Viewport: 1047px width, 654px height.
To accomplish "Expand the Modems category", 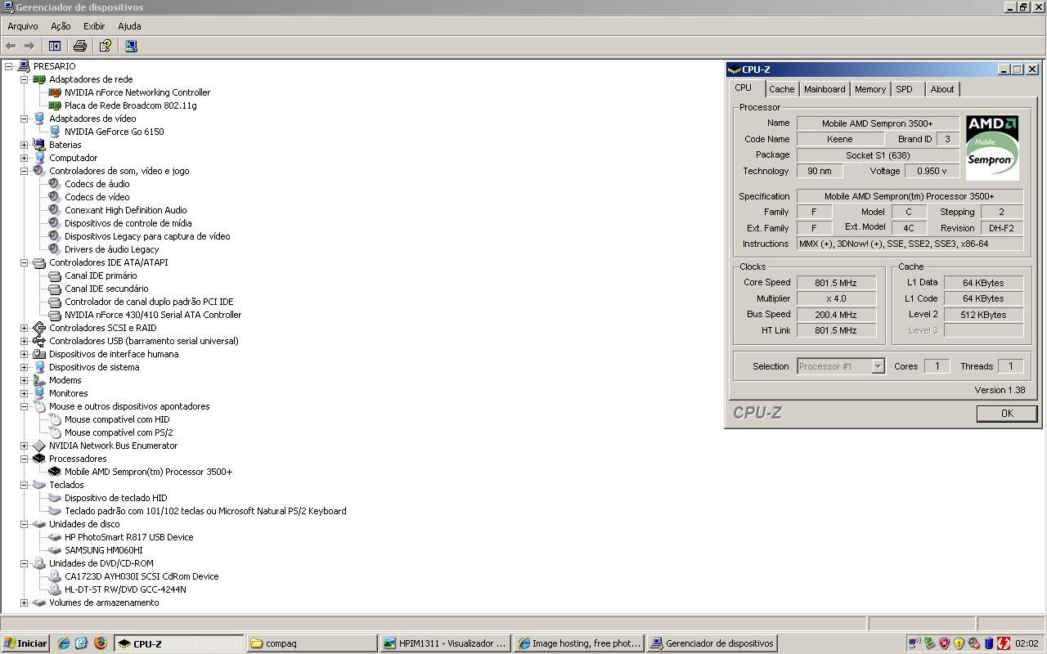I will click(x=25, y=380).
